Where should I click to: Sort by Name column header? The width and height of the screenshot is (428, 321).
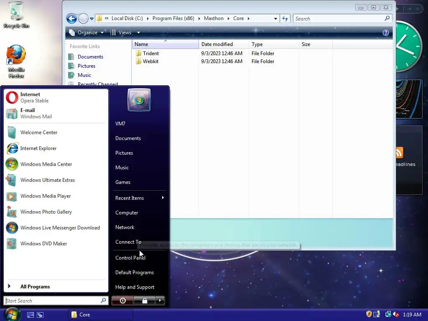click(x=166, y=44)
